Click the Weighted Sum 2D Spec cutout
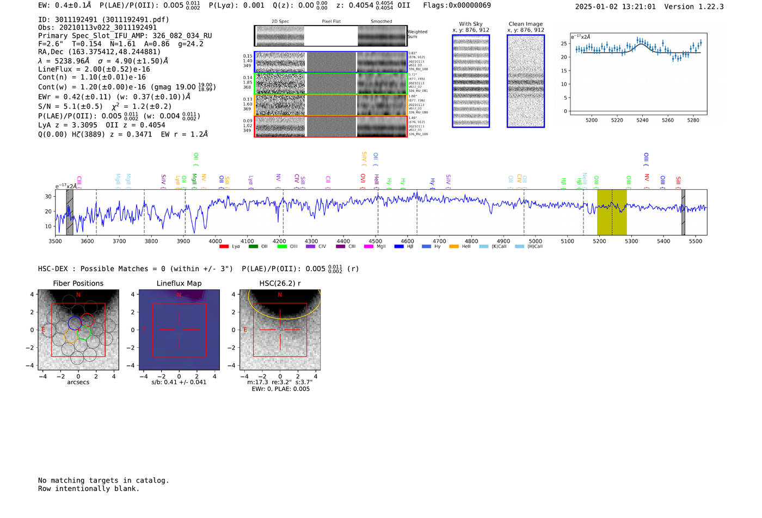Image resolution: width=762 pixels, height=518 pixels. [280, 36]
